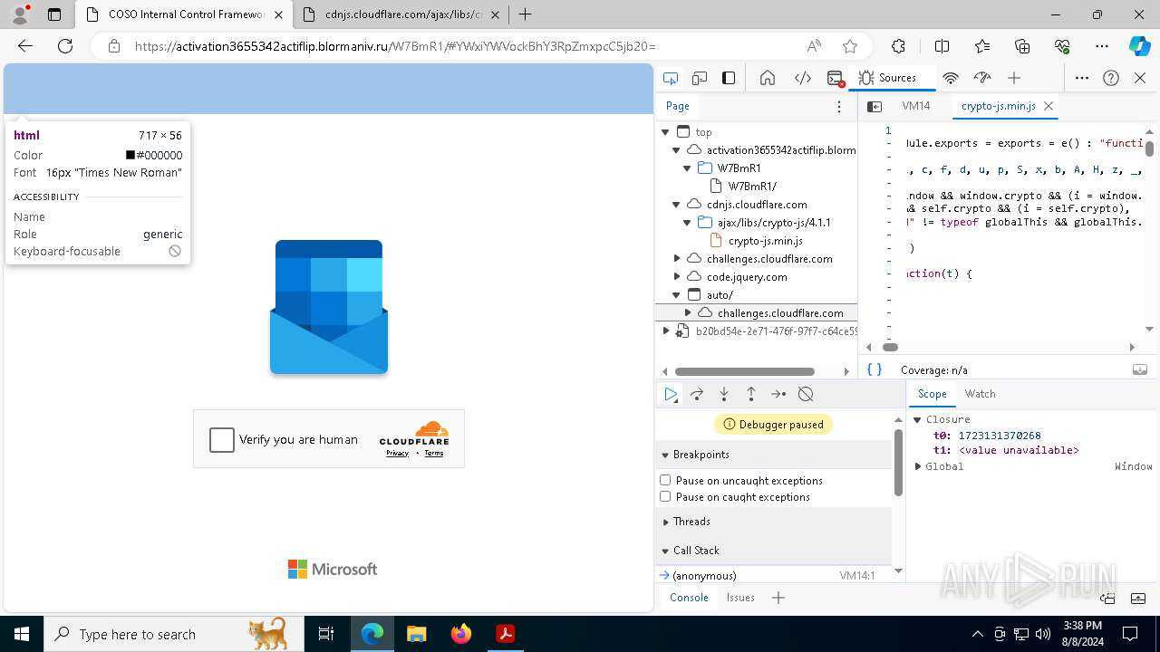1160x652 pixels.
Task: Enable Pause on caught exceptions
Action: tap(665, 496)
